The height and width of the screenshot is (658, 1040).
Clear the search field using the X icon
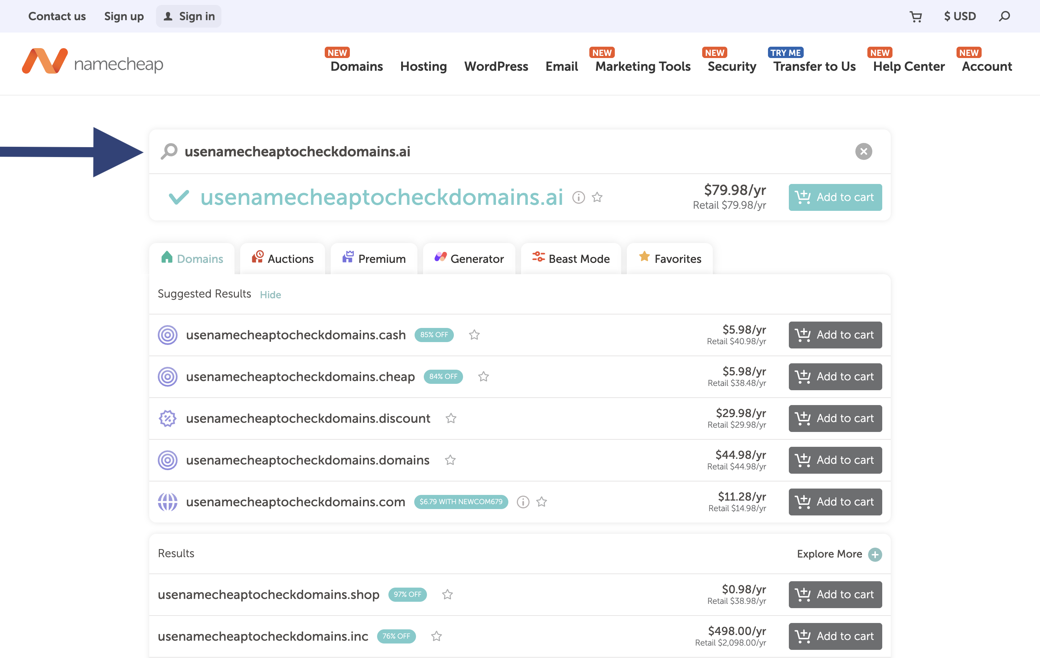click(863, 151)
